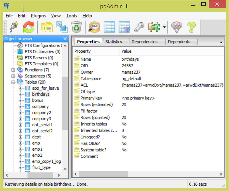229x191 pixels.
Task: Open the Help menu
Action: pyautogui.click(x=87, y=16)
